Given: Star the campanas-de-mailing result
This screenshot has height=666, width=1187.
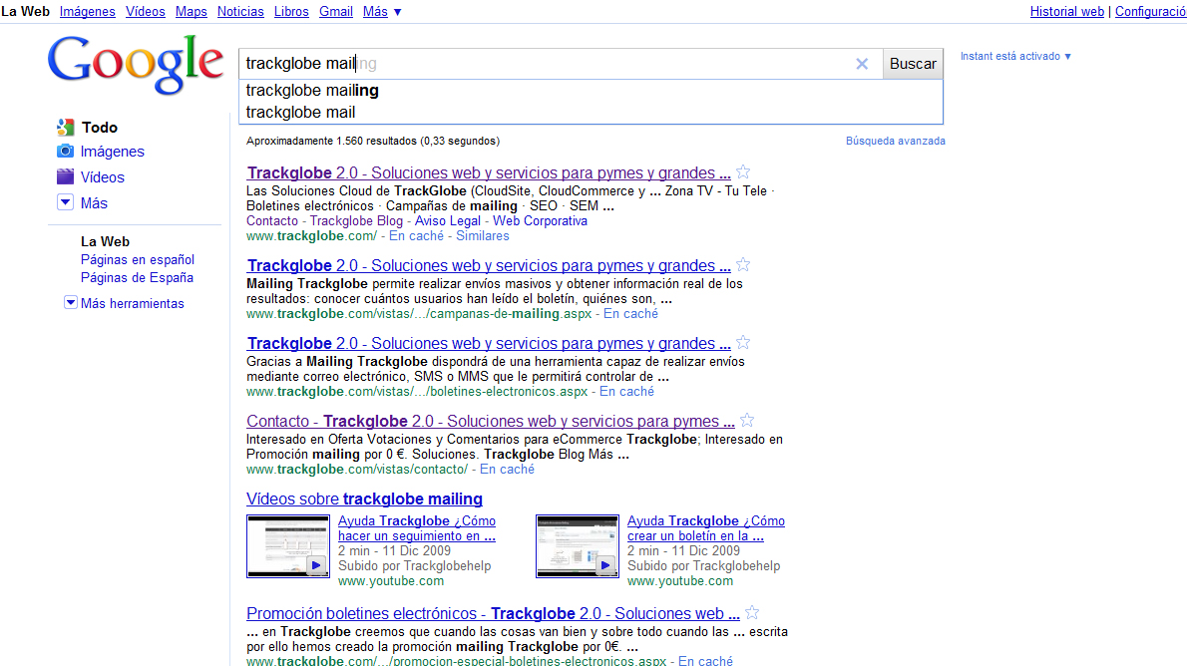Looking at the screenshot, I should pyautogui.click(x=743, y=265).
